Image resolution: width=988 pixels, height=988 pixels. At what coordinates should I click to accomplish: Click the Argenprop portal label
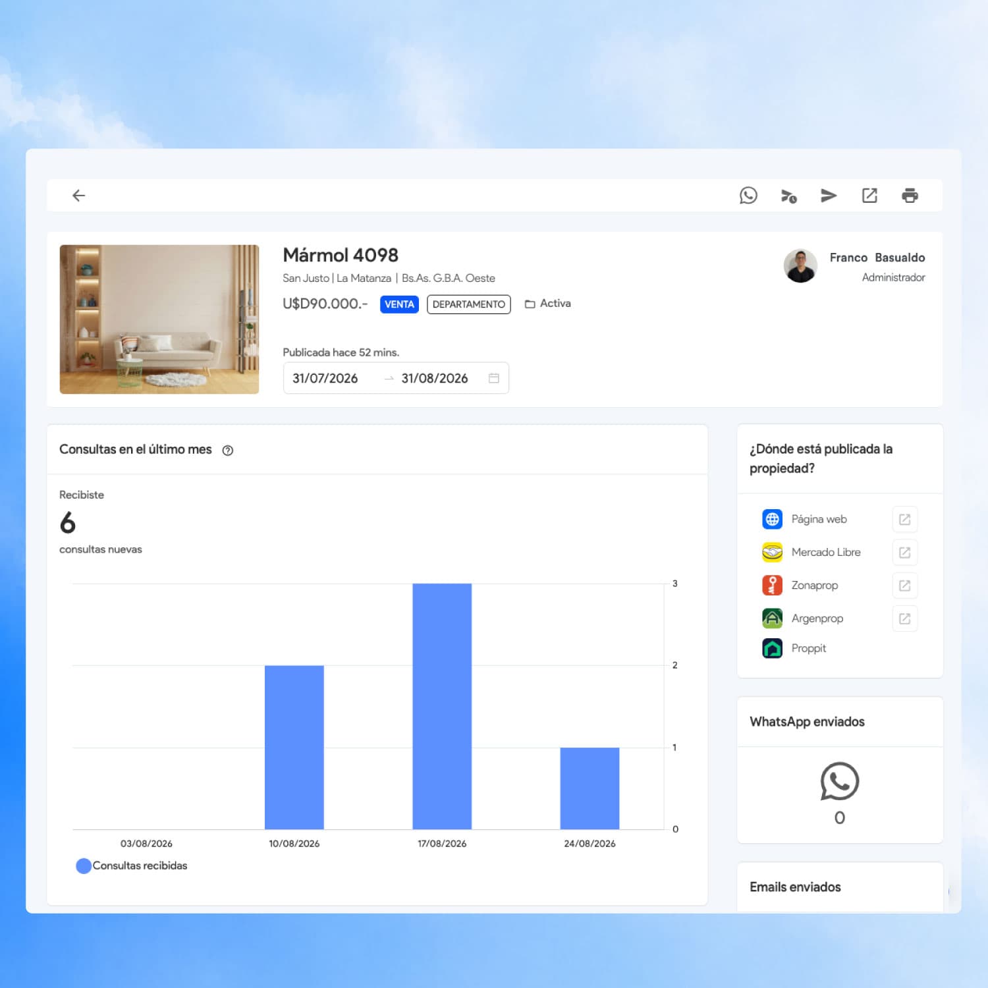click(x=817, y=618)
